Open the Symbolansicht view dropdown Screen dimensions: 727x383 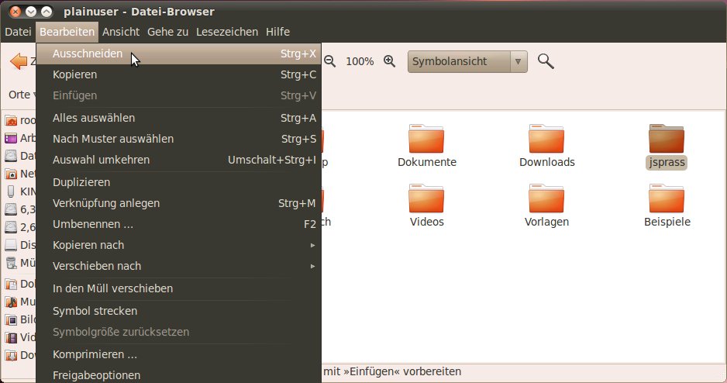pyautogui.click(x=467, y=61)
